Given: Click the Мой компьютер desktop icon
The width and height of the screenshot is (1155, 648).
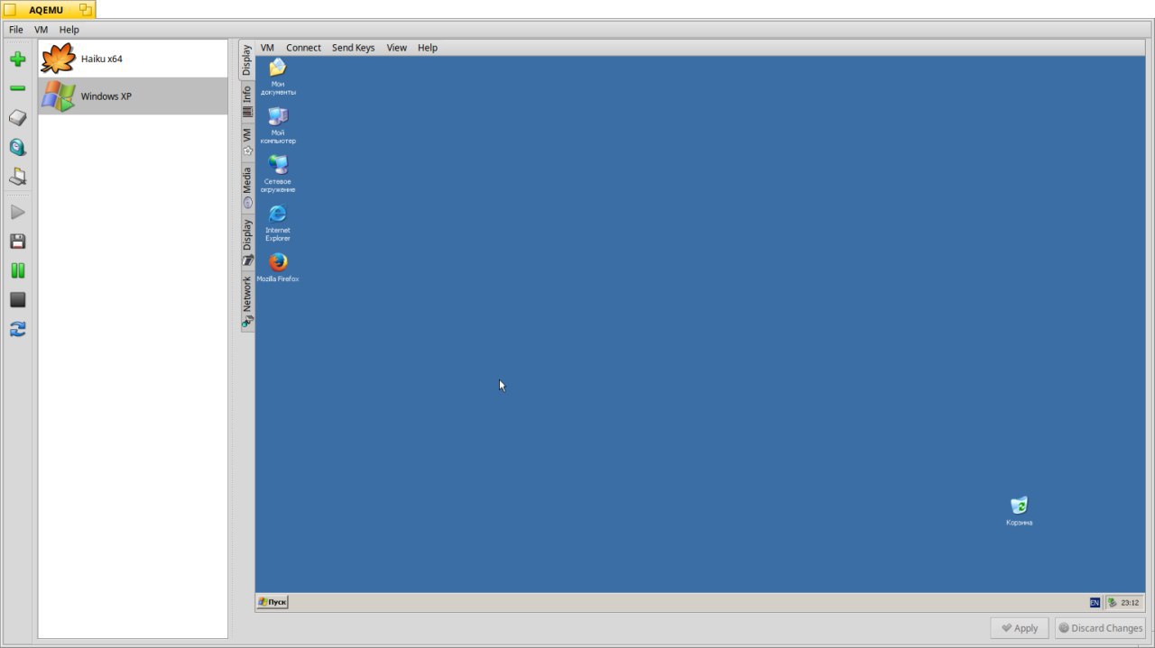Looking at the screenshot, I should tap(278, 125).
